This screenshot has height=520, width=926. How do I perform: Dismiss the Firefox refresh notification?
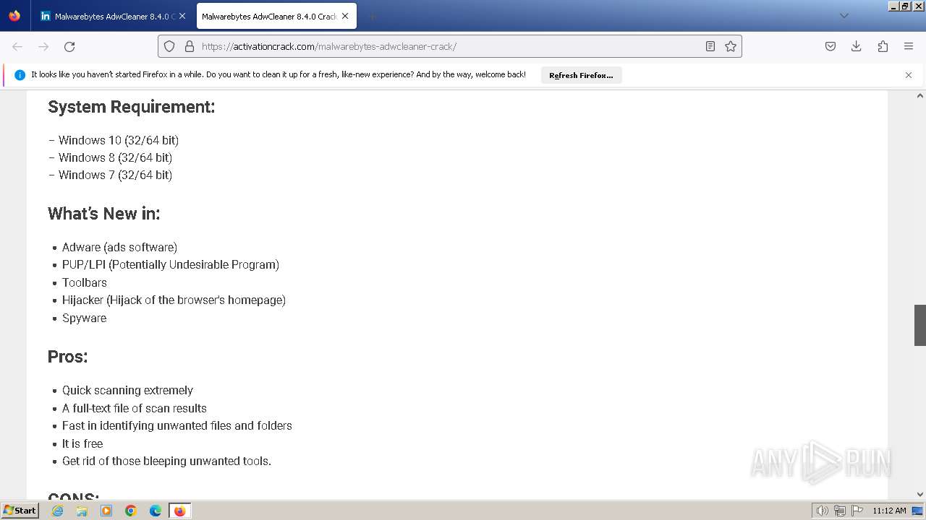(x=909, y=75)
